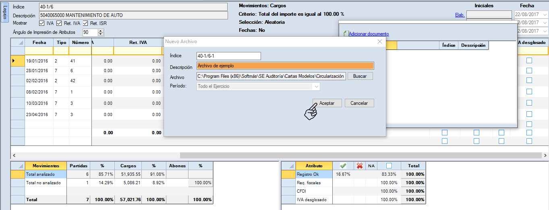Image resolution: width=549 pixels, height=210 pixels.
Task: Open the Período dropdown in Nuevo Archivo
Action: (x=316, y=86)
